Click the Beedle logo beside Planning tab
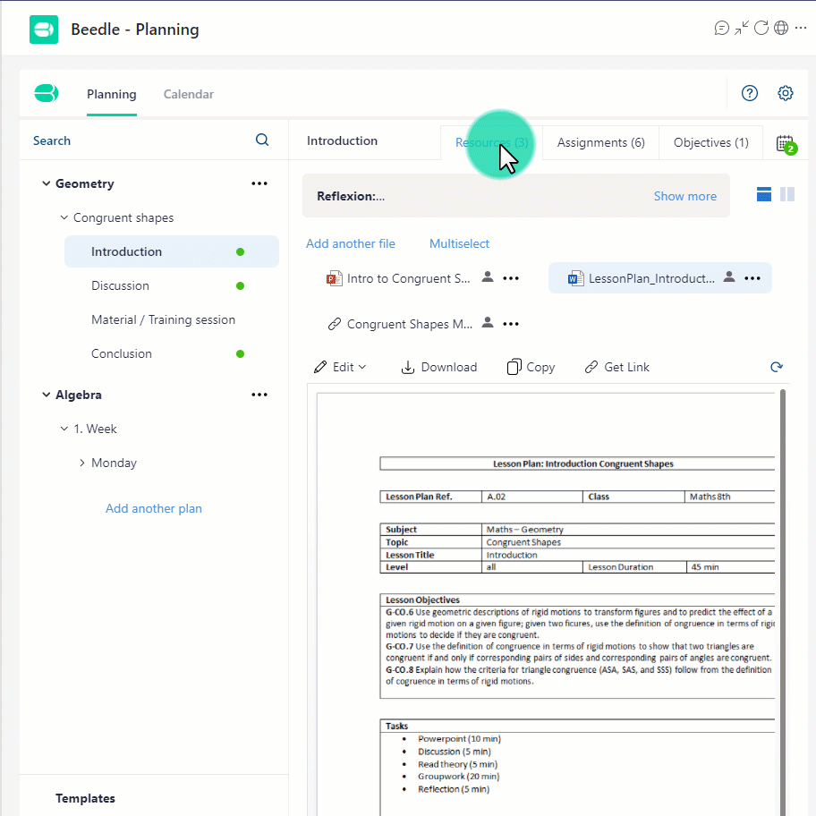 [47, 94]
